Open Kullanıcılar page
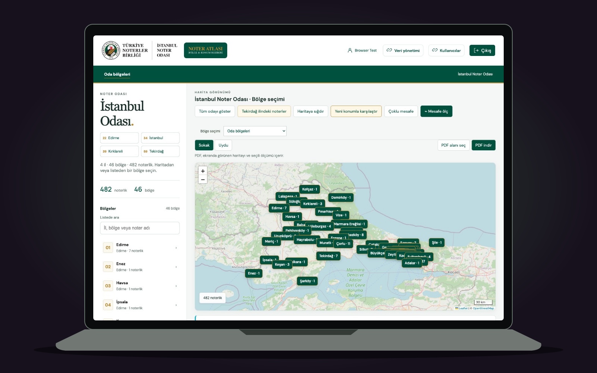This screenshot has width=597, height=373. pyautogui.click(x=446, y=50)
